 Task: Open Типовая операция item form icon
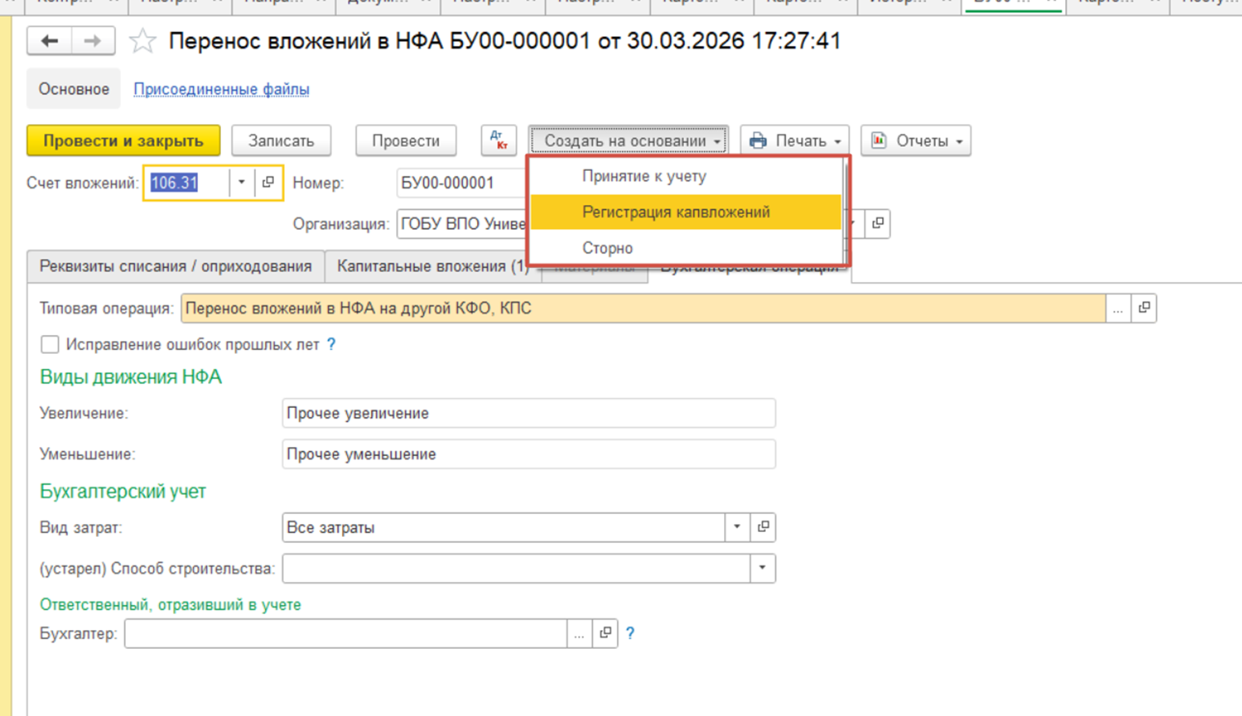(1144, 308)
